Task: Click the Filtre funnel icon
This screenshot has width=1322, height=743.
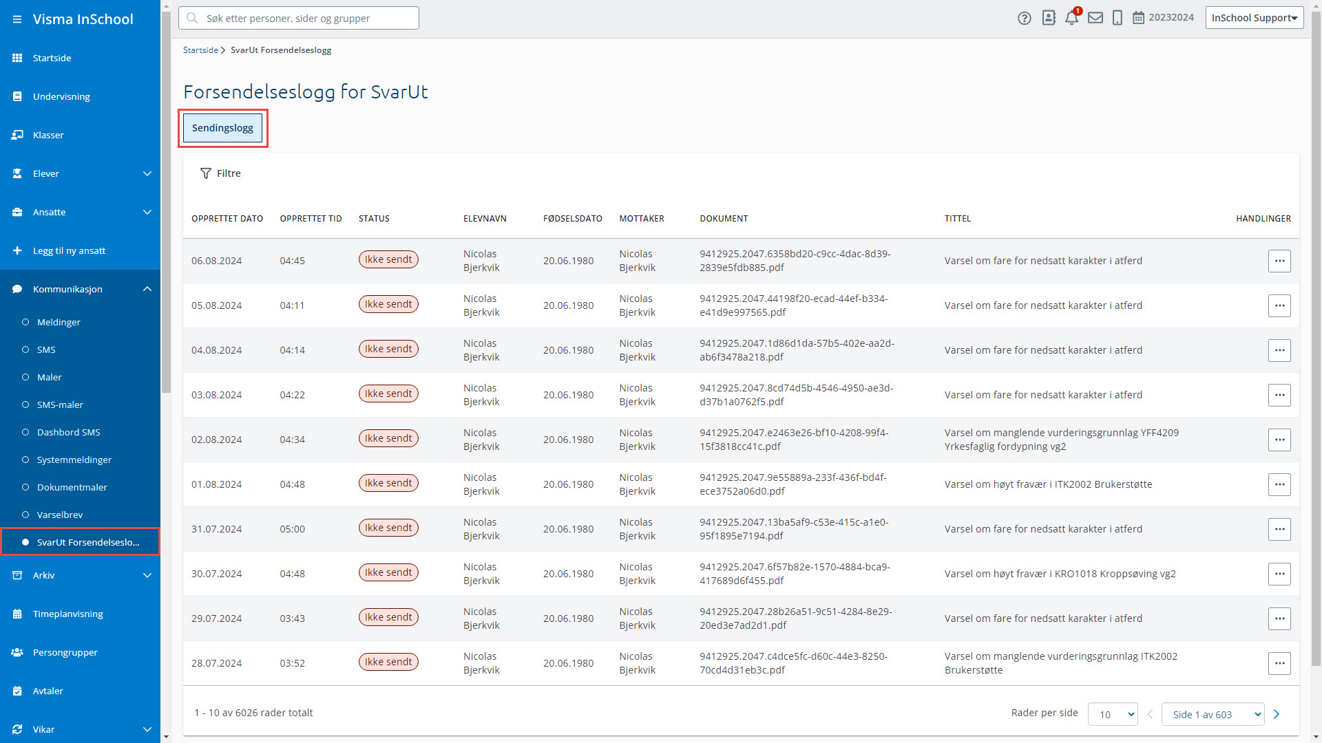Action: pyautogui.click(x=205, y=173)
